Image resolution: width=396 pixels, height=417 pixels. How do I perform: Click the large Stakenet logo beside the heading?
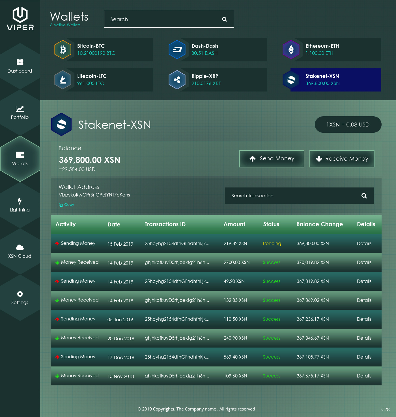(x=61, y=124)
